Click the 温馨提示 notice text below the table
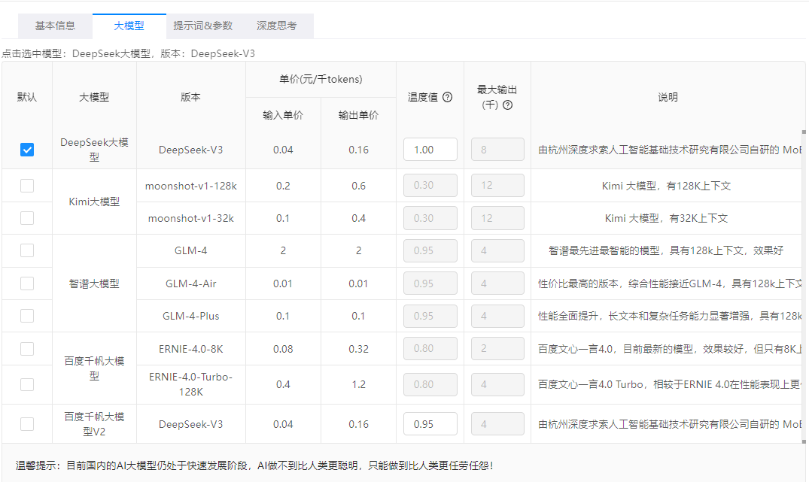Viewport: 809px width, 482px height. click(x=254, y=465)
